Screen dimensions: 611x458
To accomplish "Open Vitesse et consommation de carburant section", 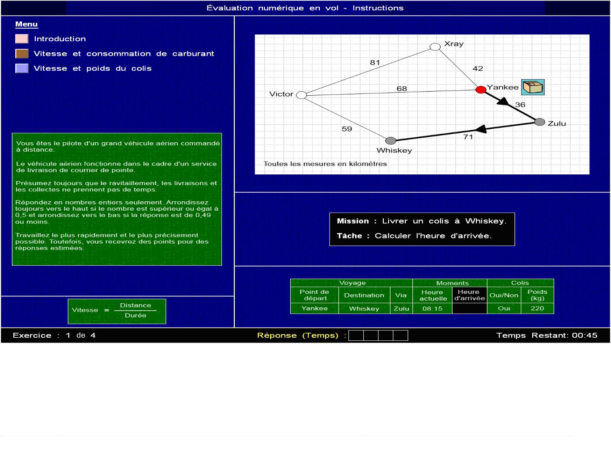I will coord(124,54).
